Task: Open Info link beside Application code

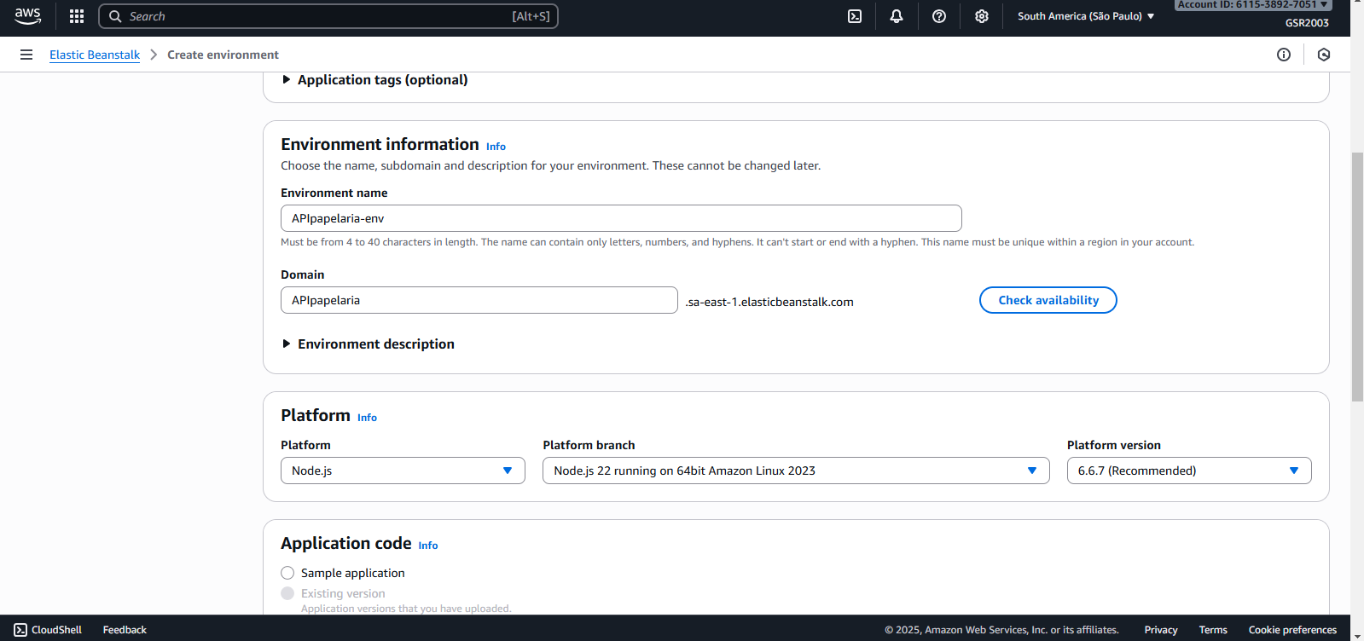Action: click(x=428, y=546)
